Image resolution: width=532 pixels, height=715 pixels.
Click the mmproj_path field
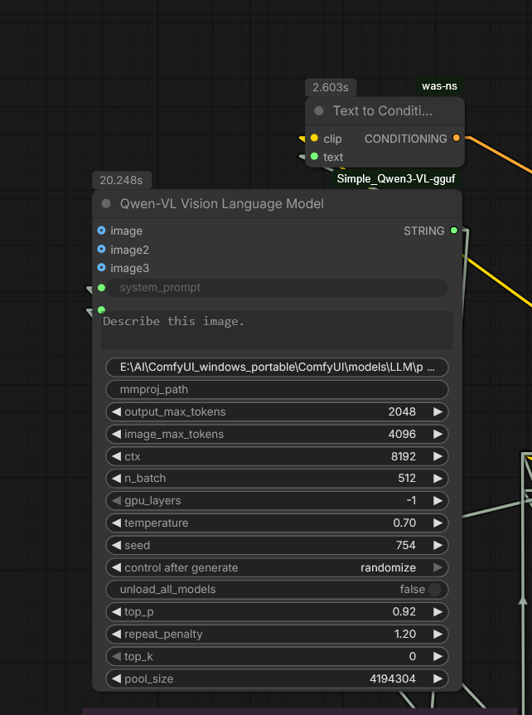(x=277, y=390)
